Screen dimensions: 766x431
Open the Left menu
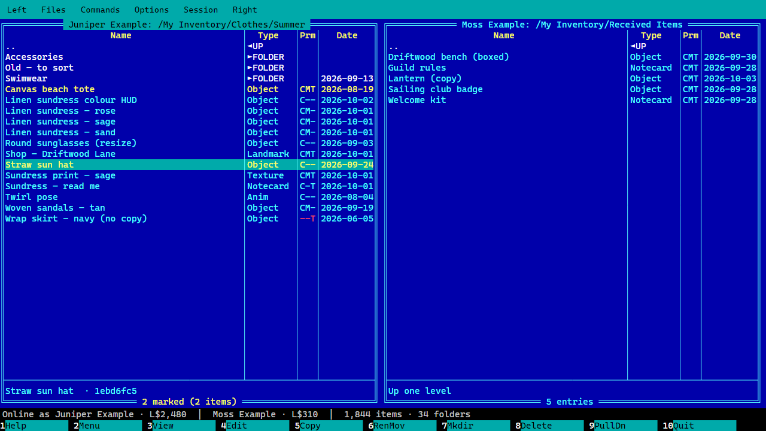17,10
